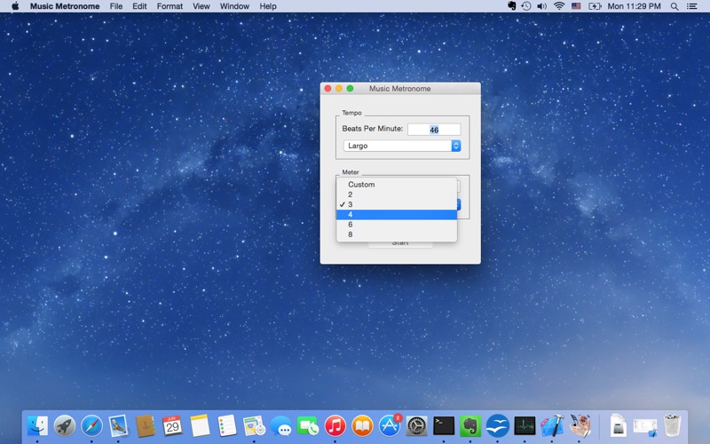Viewport: 710px width, 444px height.
Task: Open the Help menu
Action: point(268,6)
